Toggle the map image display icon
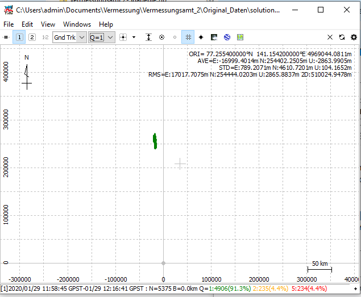Viewport: 361px width, 297px height. [214, 37]
